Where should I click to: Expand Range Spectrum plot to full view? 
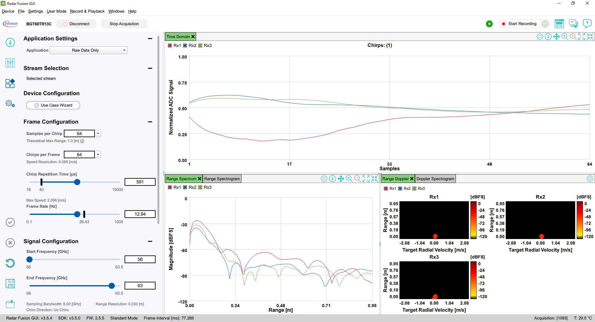point(366,179)
